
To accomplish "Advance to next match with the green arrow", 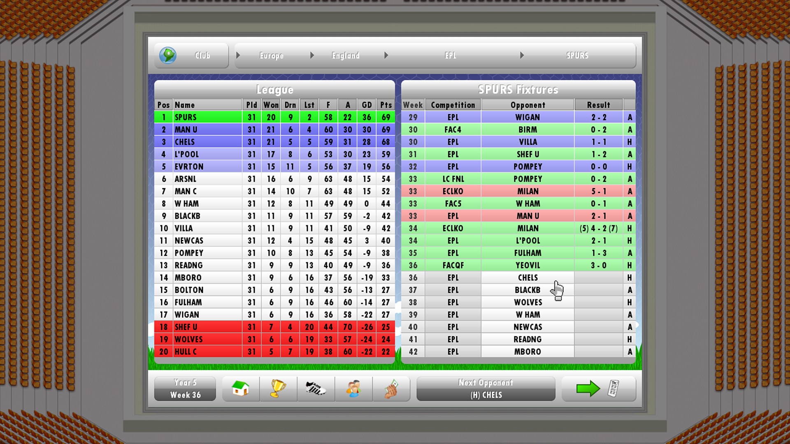I will 589,388.
